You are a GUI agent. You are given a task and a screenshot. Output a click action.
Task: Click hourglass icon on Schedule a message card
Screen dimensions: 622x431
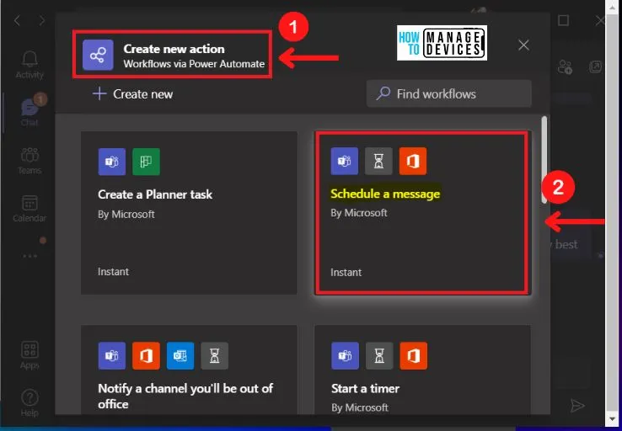pyautogui.click(x=378, y=161)
